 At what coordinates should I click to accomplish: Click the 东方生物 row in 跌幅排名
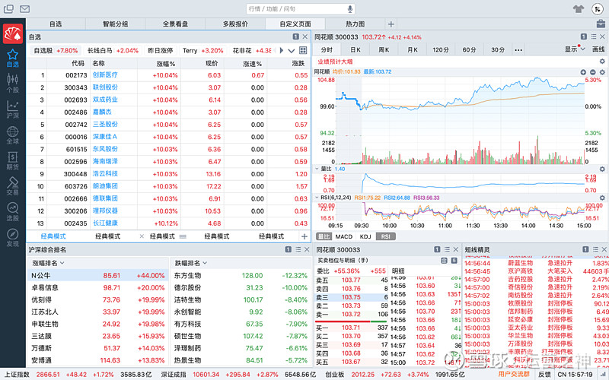point(241,275)
